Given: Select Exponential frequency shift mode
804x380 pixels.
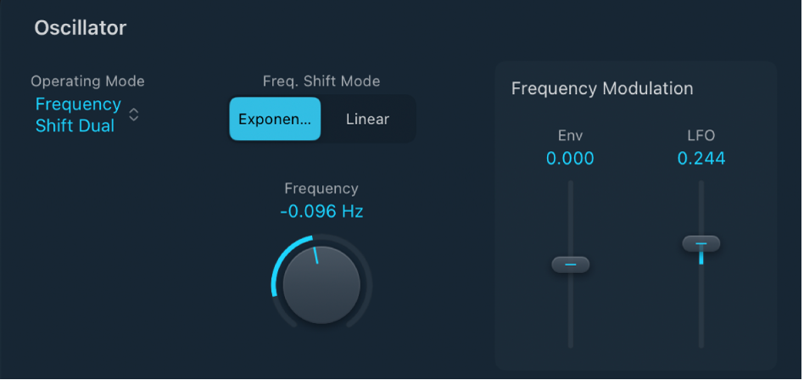Looking at the screenshot, I should pyautogui.click(x=275, y=119).
